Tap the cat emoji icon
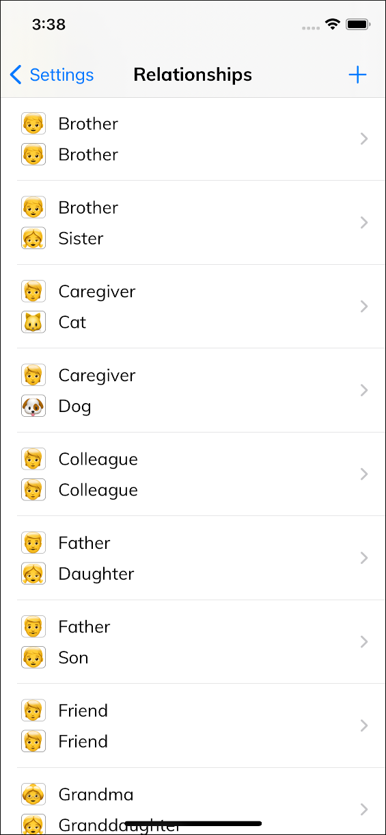This screenshot has height=835, width=386. [x=33, y=322]
